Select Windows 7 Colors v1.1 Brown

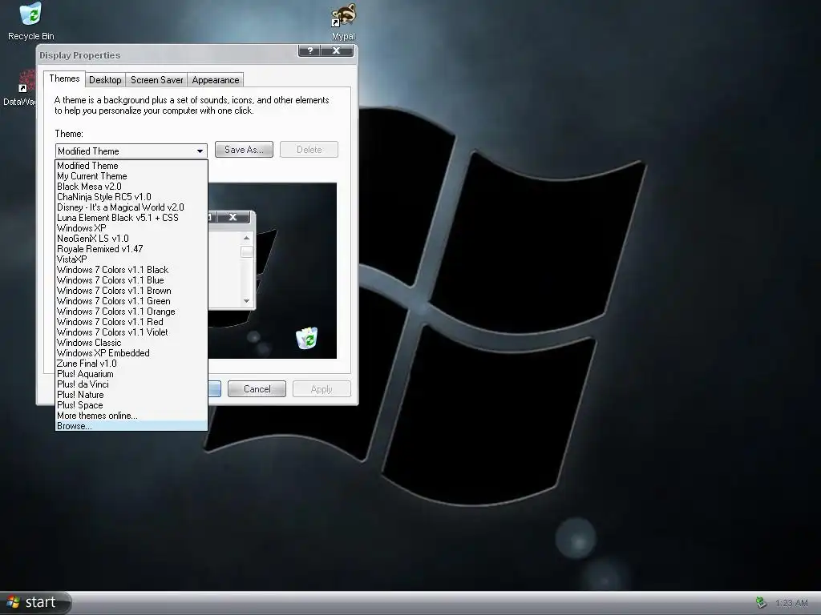tap(131, 291)
